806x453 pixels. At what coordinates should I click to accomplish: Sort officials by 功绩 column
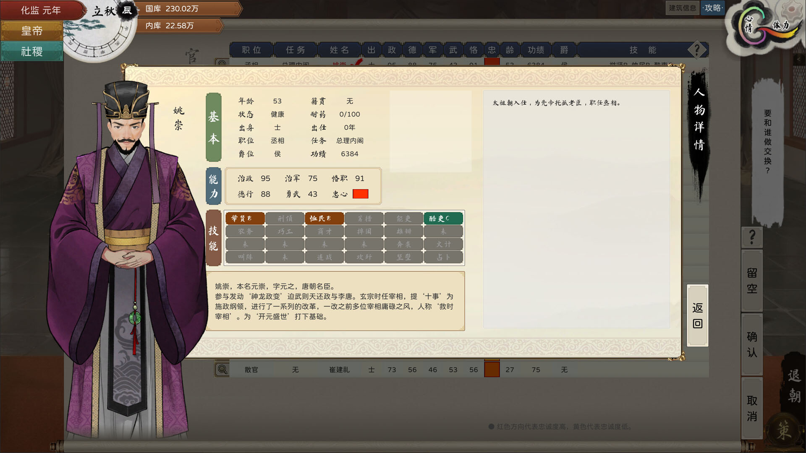click(536, 50)
